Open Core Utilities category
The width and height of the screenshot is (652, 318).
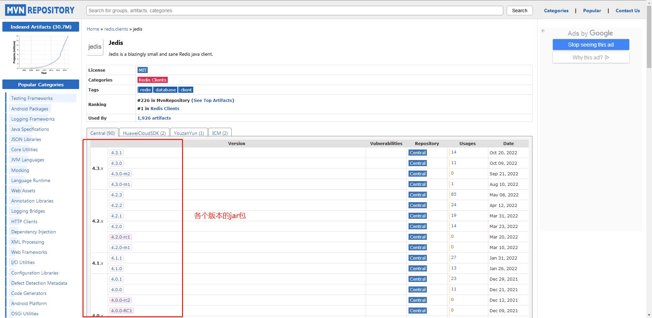24,149
